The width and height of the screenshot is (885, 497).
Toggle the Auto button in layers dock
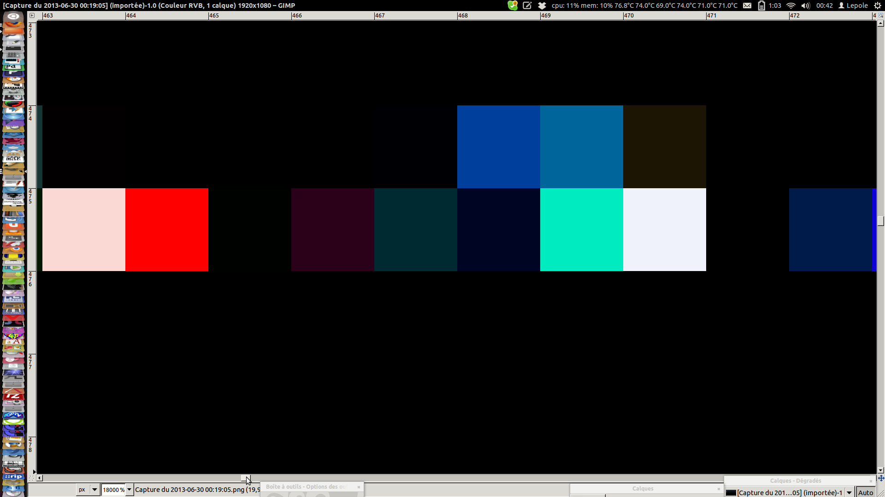tap(865, 492)
